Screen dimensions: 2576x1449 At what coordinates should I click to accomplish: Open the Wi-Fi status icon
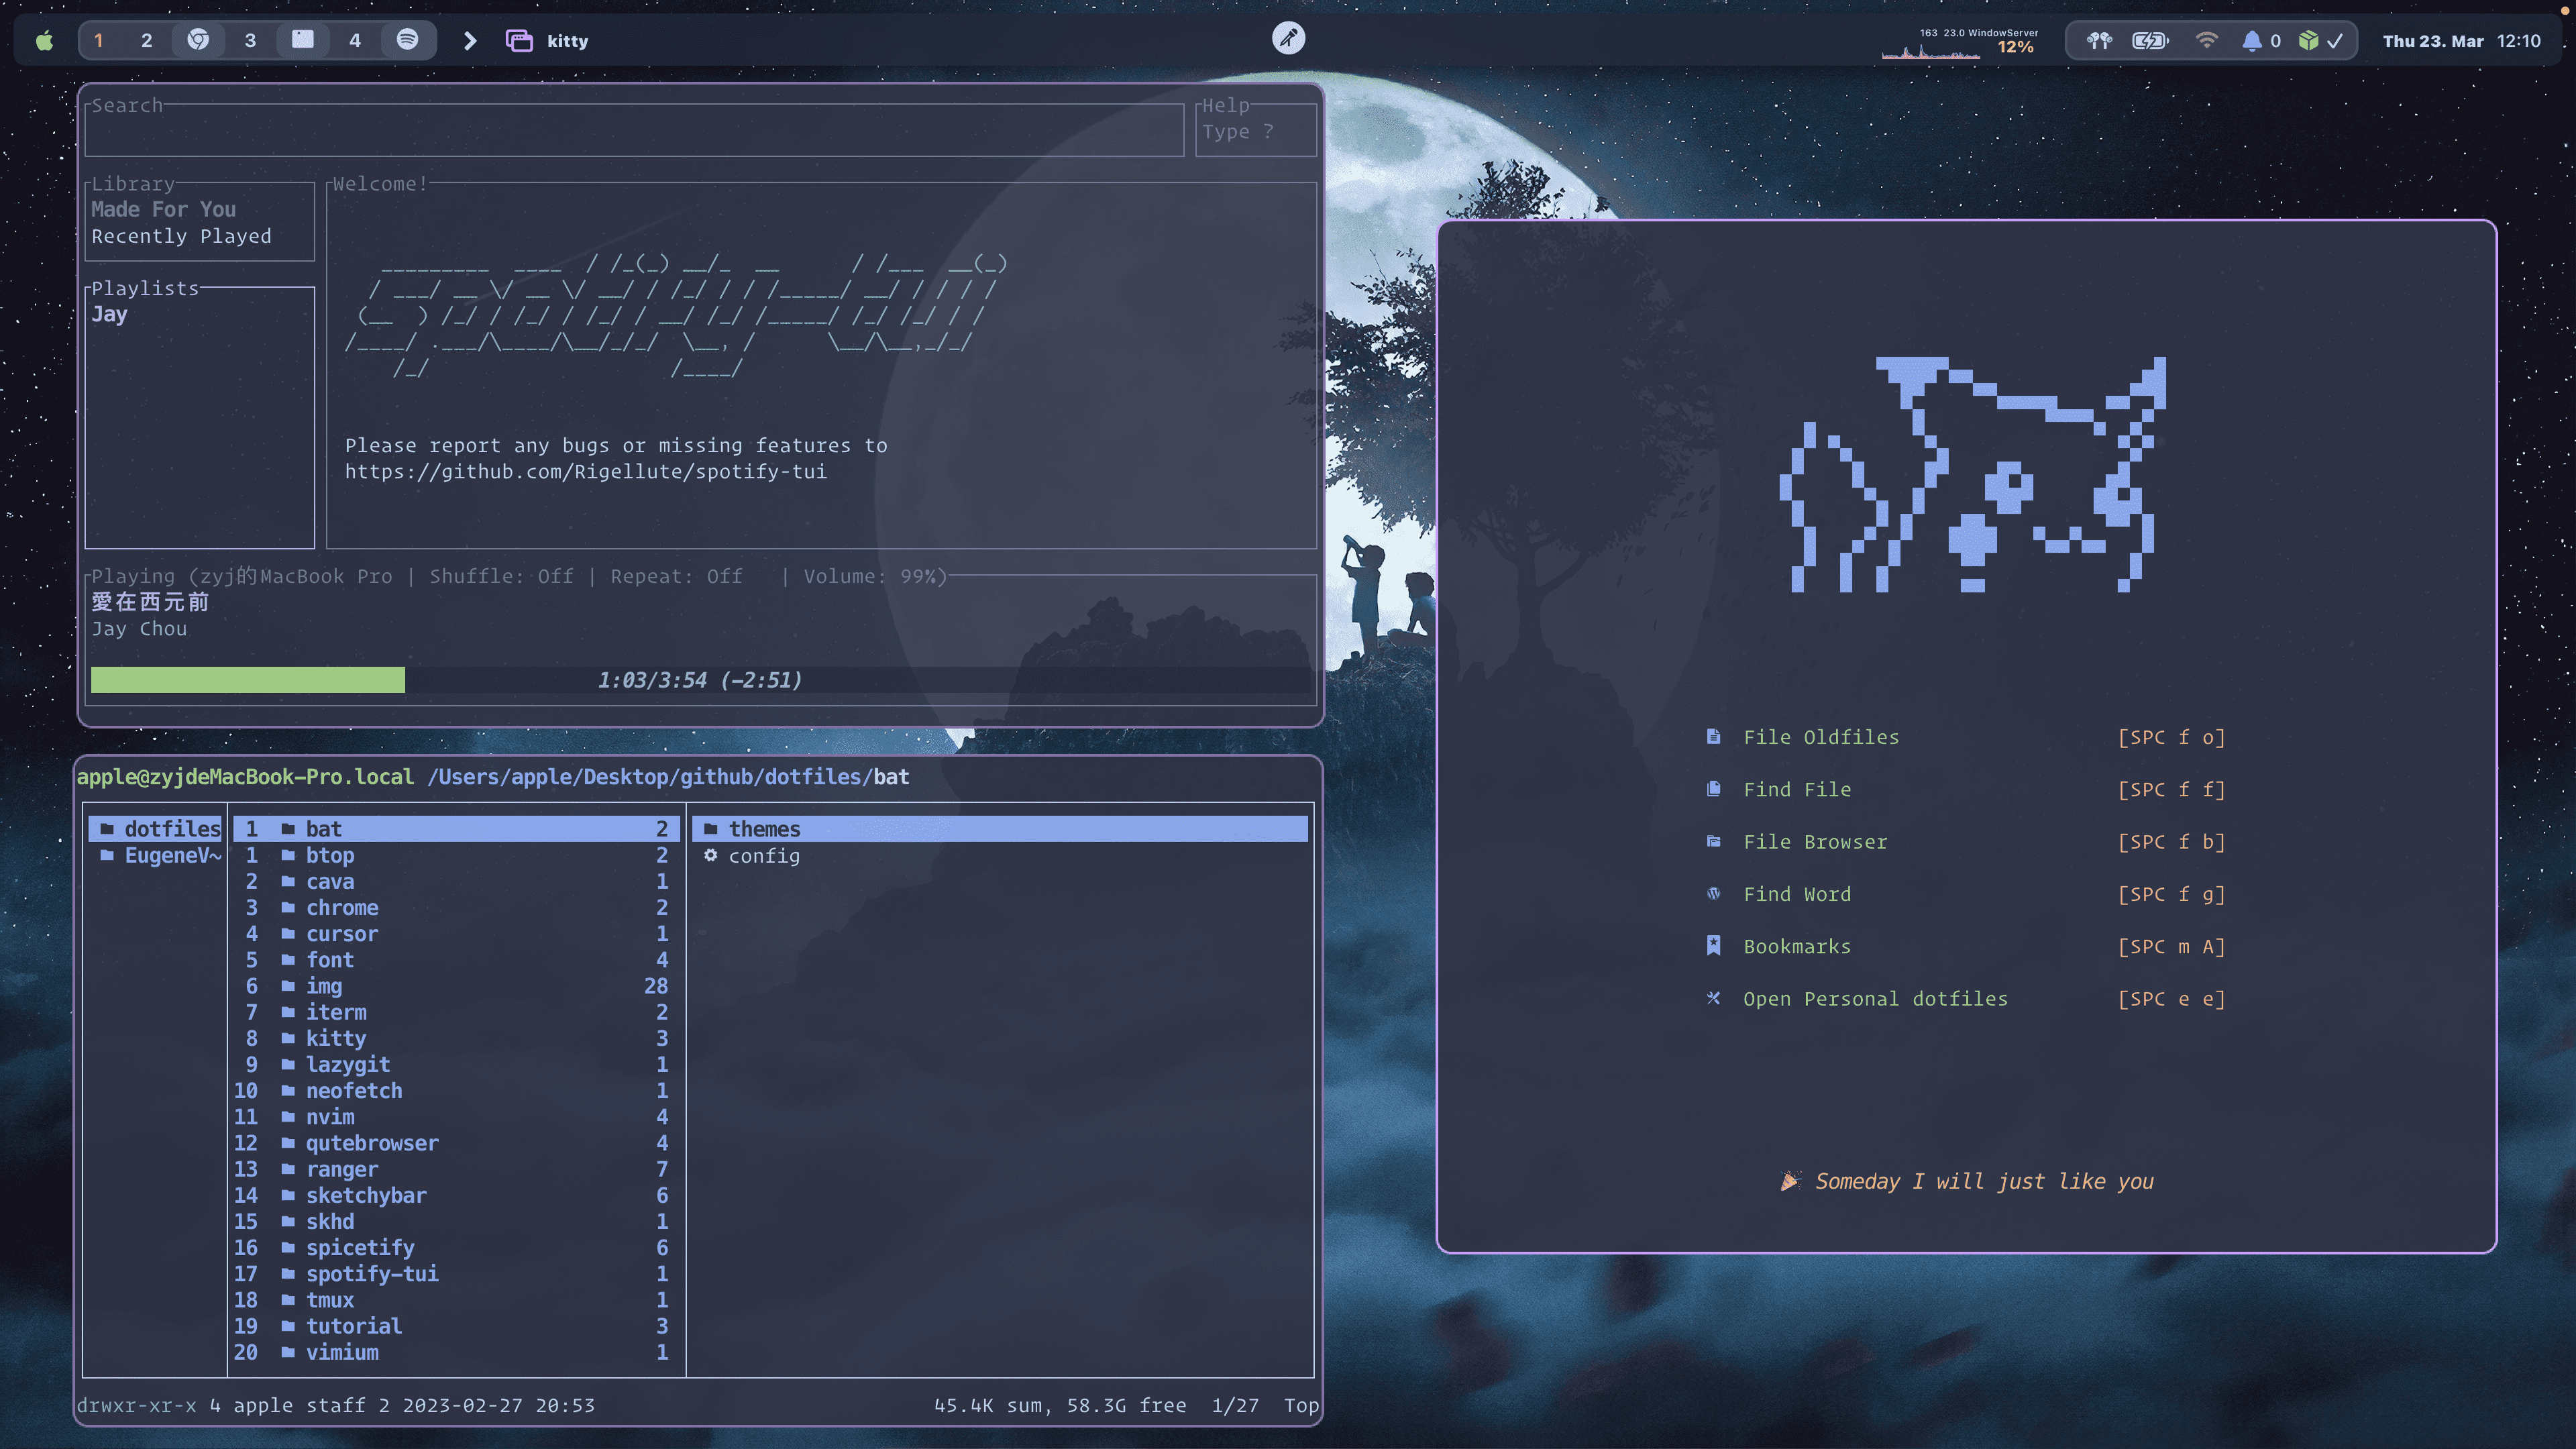coord(2206,41)
